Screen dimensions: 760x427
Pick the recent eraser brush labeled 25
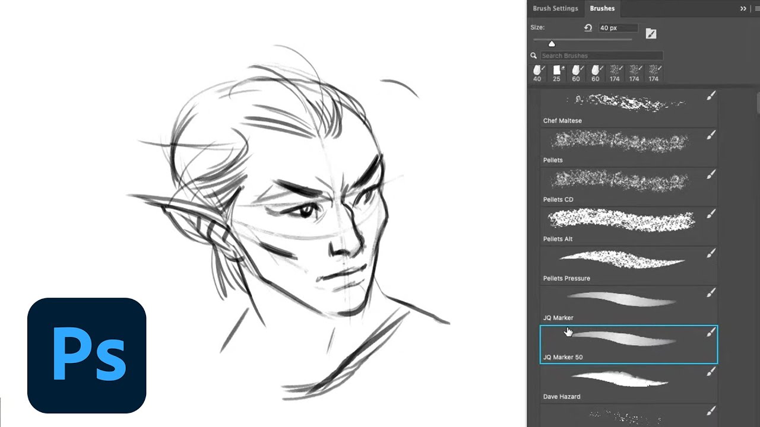coord(557,74)
